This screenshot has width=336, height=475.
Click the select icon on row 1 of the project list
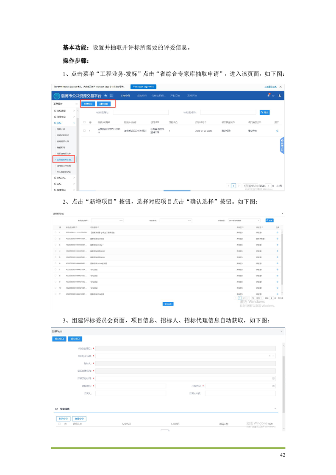tap(278, 232)
